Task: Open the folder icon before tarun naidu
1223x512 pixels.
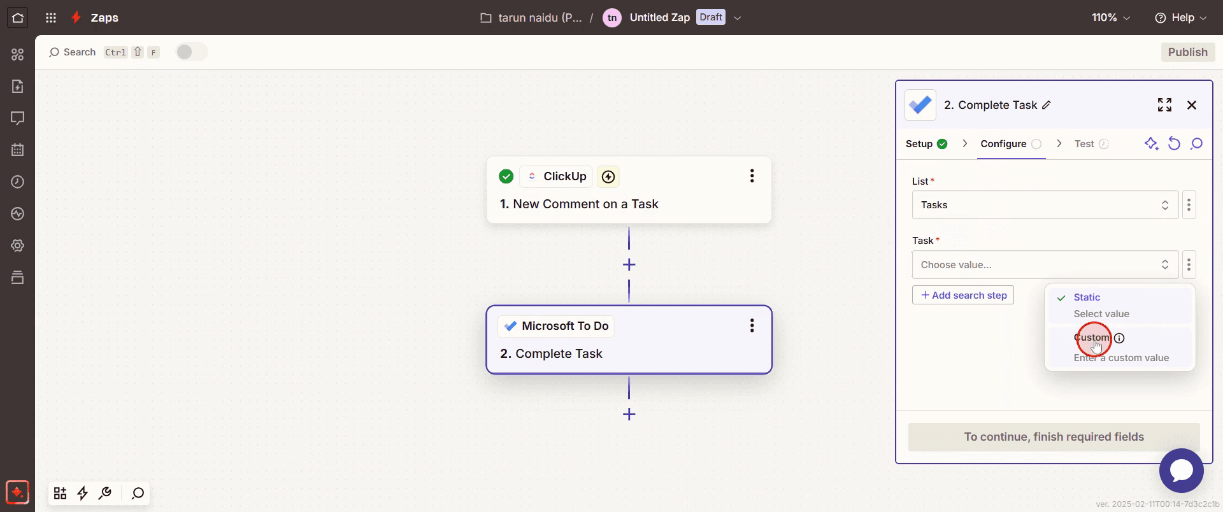Action: pyautogui.click(x=486, y=18)
